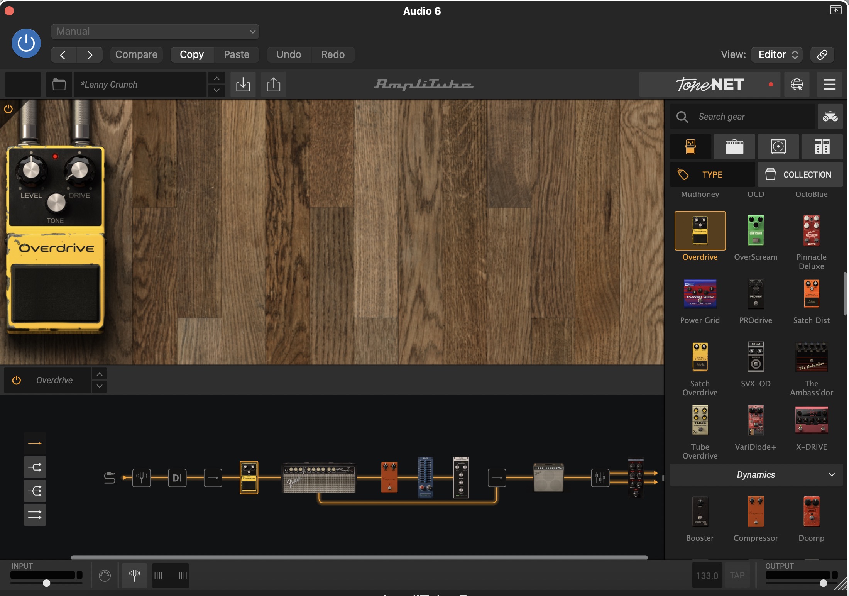Image resolution: width=849 pixels, height=596 pixels.
Task: Select previous gear with selector down arrow
Action: pos(100,386)
